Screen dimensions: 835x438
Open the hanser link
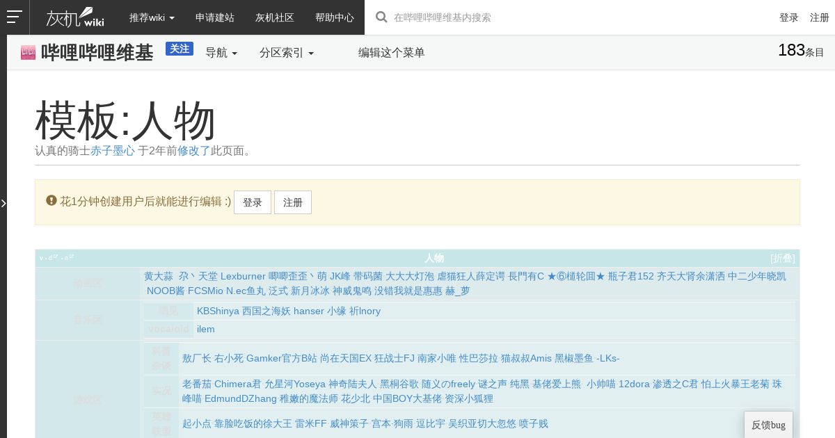[x=309, y=311]
